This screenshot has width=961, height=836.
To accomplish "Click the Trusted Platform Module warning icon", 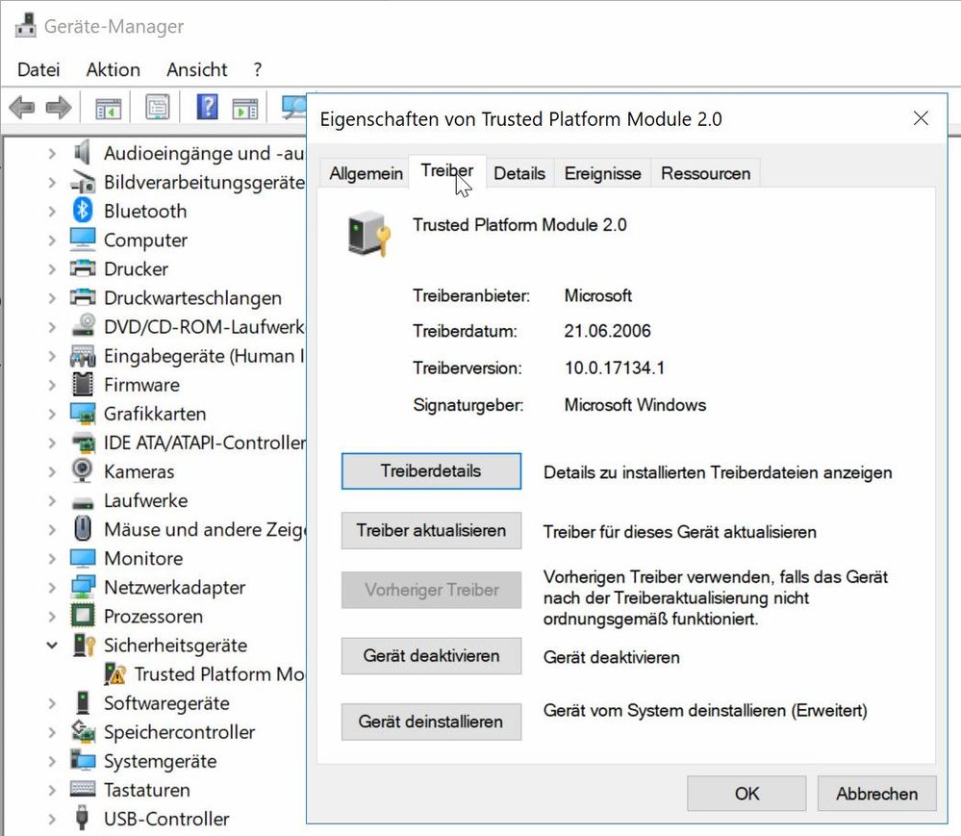I will tap(114, 674).
